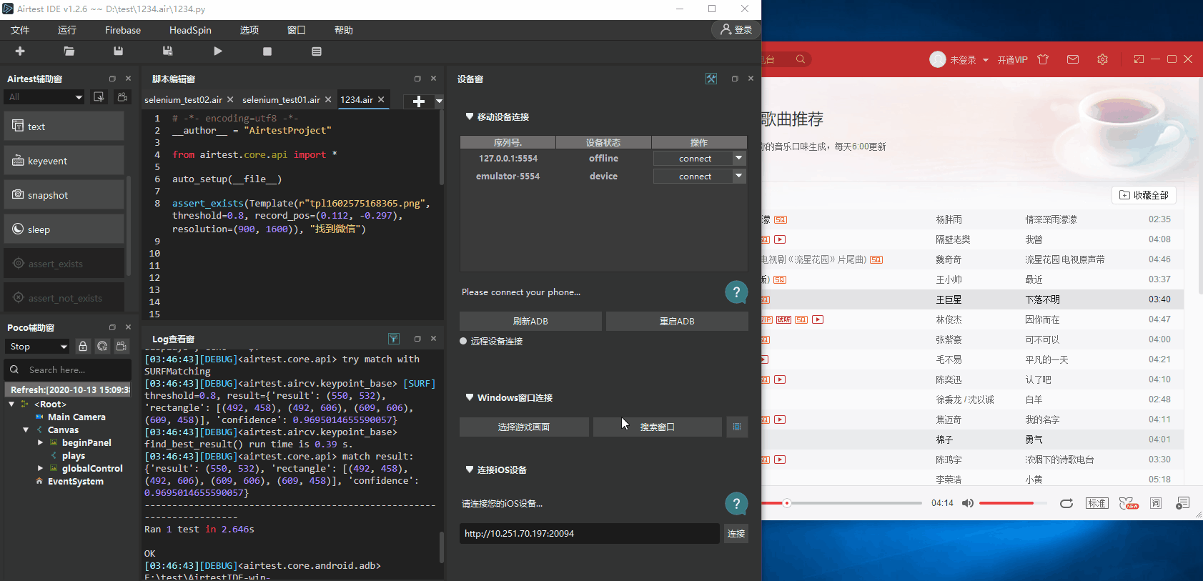
Task: Open the All filter dropdown in Airtest assistant
Action: (44, 96)
